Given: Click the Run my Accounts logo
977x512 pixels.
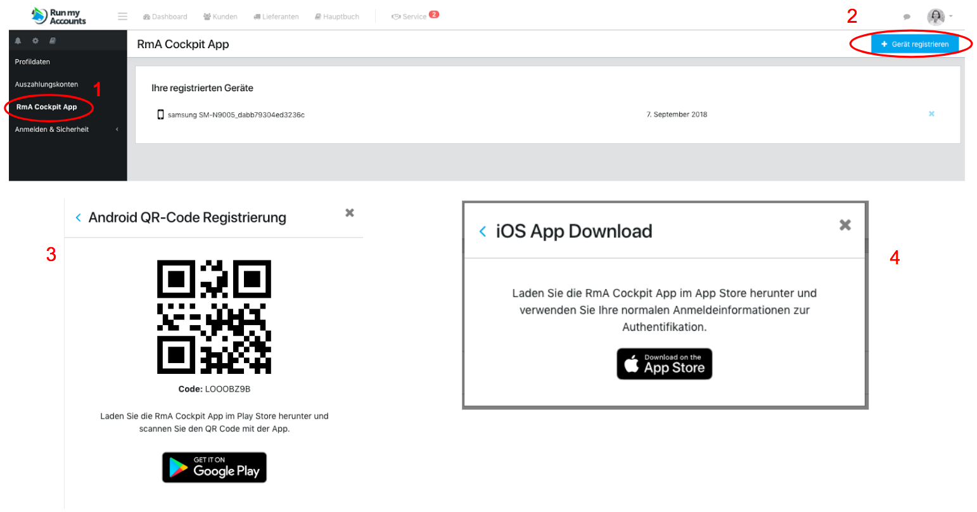Looking at the screenshot, I should tap(59, 16).
